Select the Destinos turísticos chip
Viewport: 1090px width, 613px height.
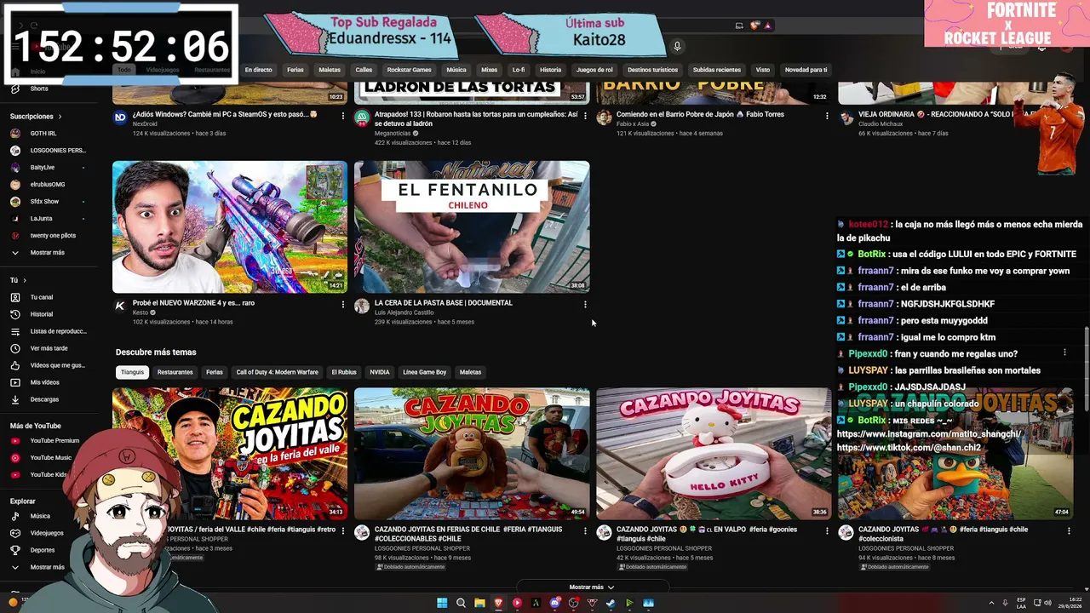[652, 70]
